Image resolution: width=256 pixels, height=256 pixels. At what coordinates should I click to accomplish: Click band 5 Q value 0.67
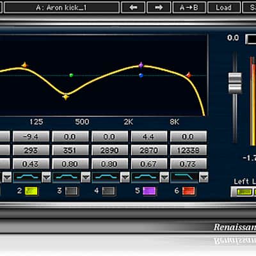[x=149, y=164]
